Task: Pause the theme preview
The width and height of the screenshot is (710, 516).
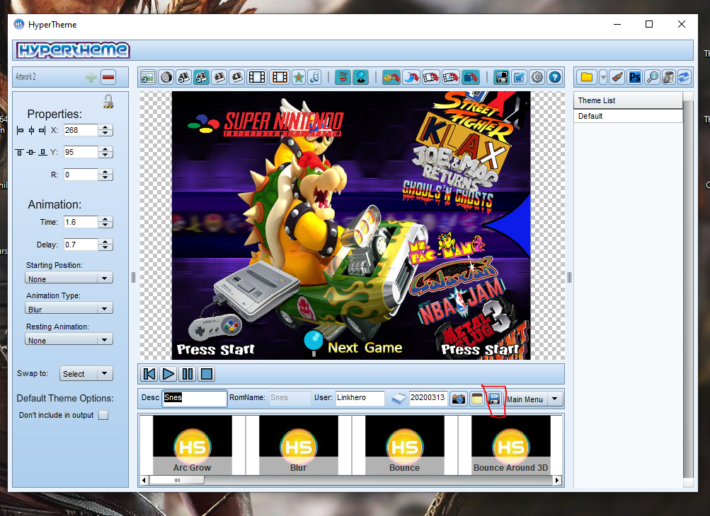Action: pos(188,374)
